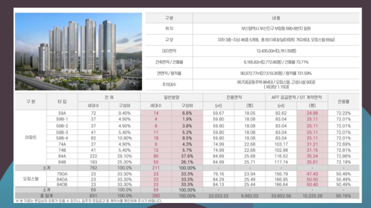Click the apartment complex rendering image
This screenshot has width=371, height=208.
pos(78,51)
